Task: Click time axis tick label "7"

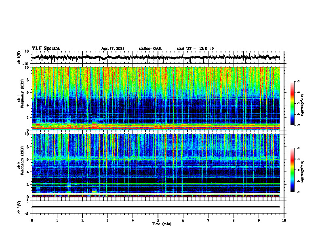Action: coord(208,220)
